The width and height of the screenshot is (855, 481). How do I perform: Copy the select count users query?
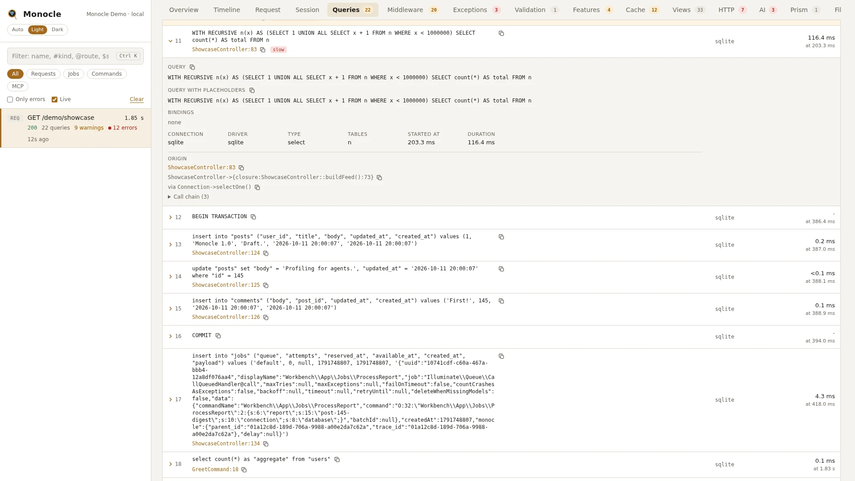(337, 460)
